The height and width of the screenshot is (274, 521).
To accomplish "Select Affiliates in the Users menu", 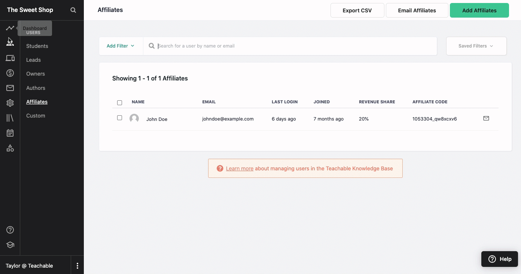I will [37, 102].
